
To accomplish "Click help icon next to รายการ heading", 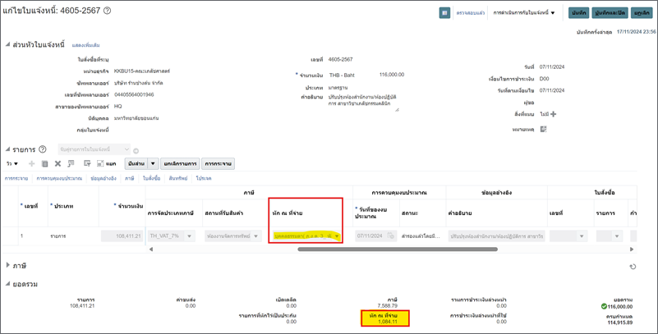I will pos(43,149).
